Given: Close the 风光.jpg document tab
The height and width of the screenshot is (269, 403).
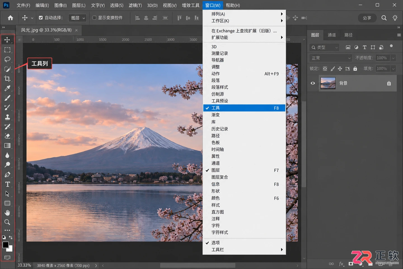Looking at the screenshot, I should coord(76,30).
